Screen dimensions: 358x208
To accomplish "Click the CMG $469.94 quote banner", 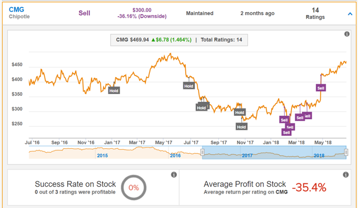I will (179, 40).
